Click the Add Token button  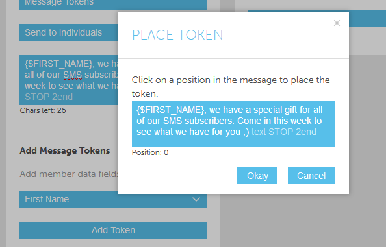(x=113, y=231)
